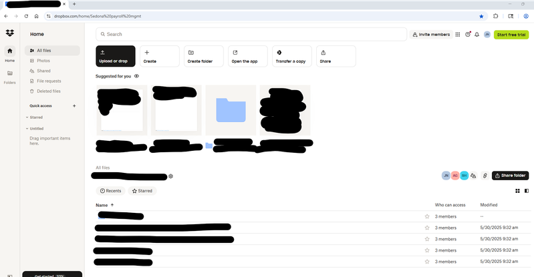The image size is (534, 277).
Task: Click the browser address bar URL
Action: coord(98,16)
